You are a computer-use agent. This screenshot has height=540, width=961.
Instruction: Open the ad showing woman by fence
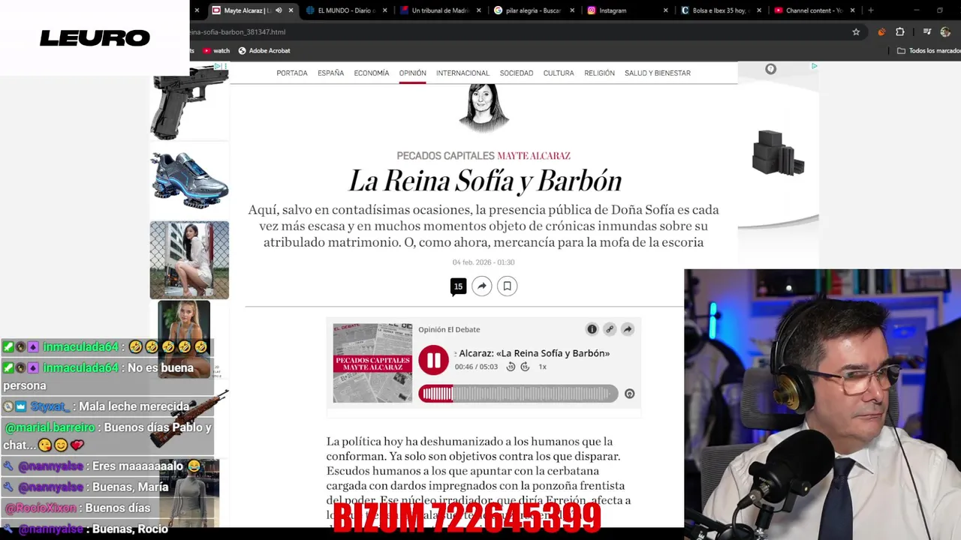189,259
